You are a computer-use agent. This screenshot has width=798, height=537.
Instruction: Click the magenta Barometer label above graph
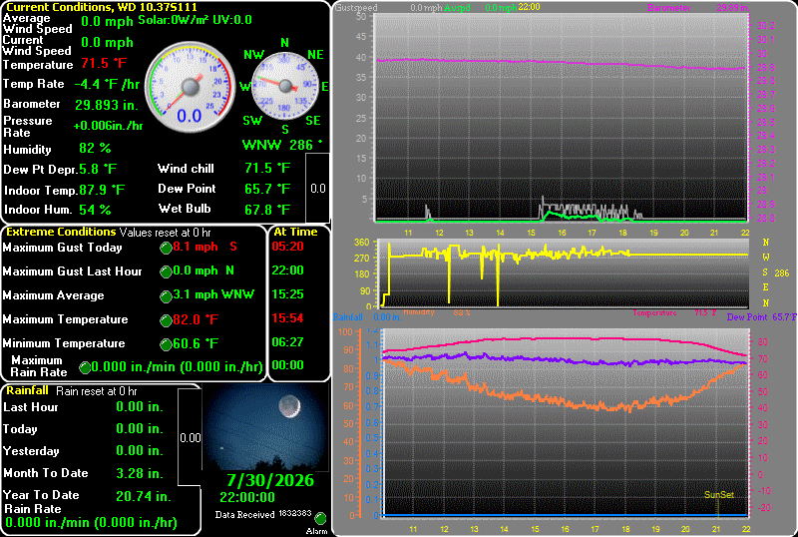(669, 8)
